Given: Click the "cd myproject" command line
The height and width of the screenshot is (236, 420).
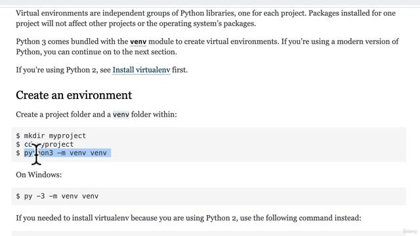Looking at the screenshot, I should click(x=45, y=144).
